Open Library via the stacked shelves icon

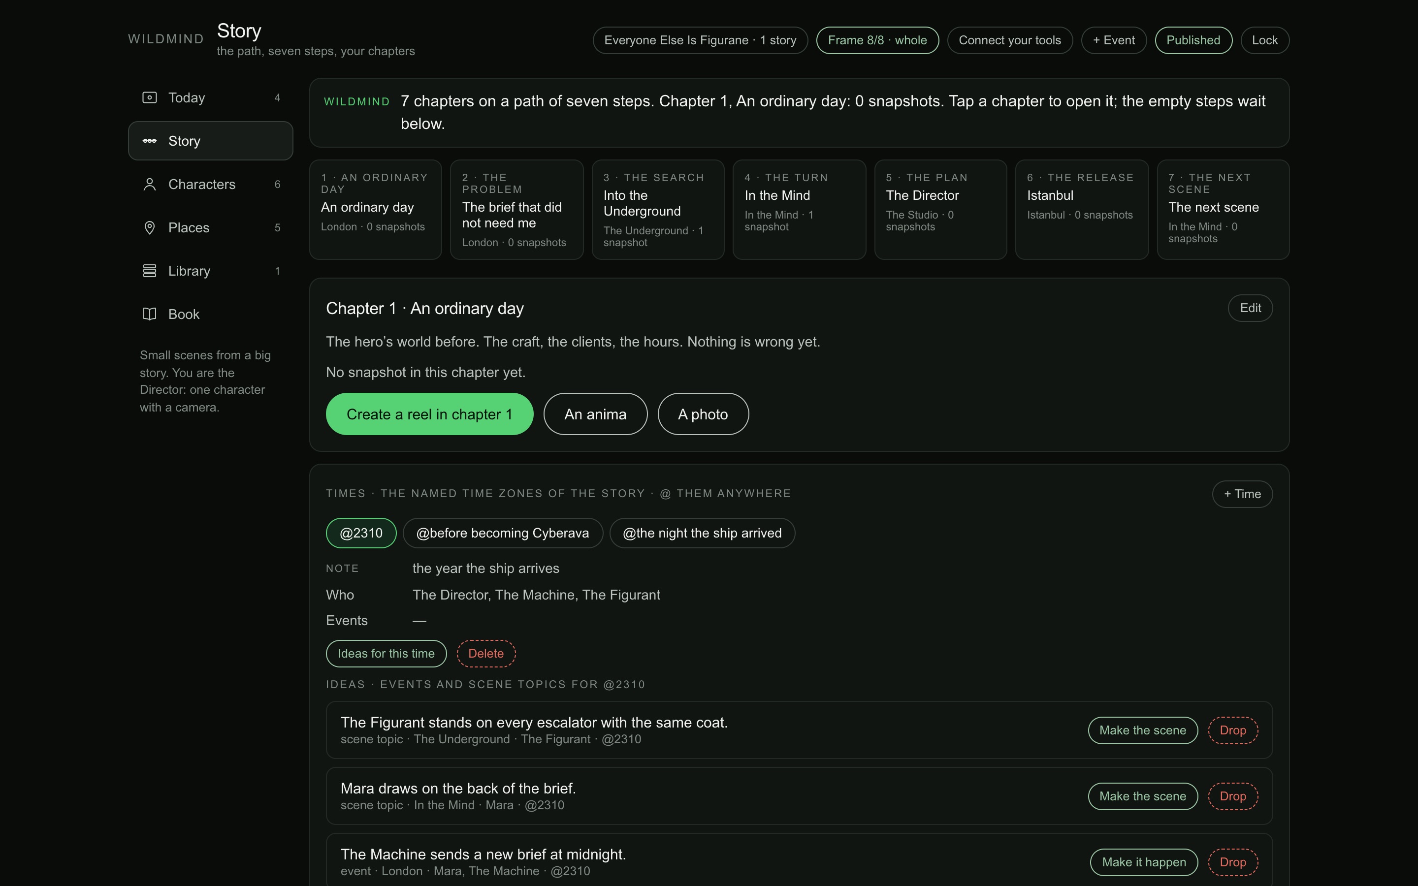point(149,271)
